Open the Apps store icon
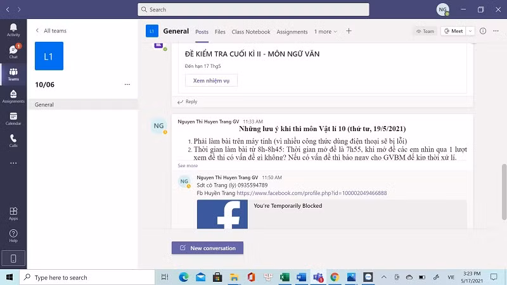 point(13,213)
